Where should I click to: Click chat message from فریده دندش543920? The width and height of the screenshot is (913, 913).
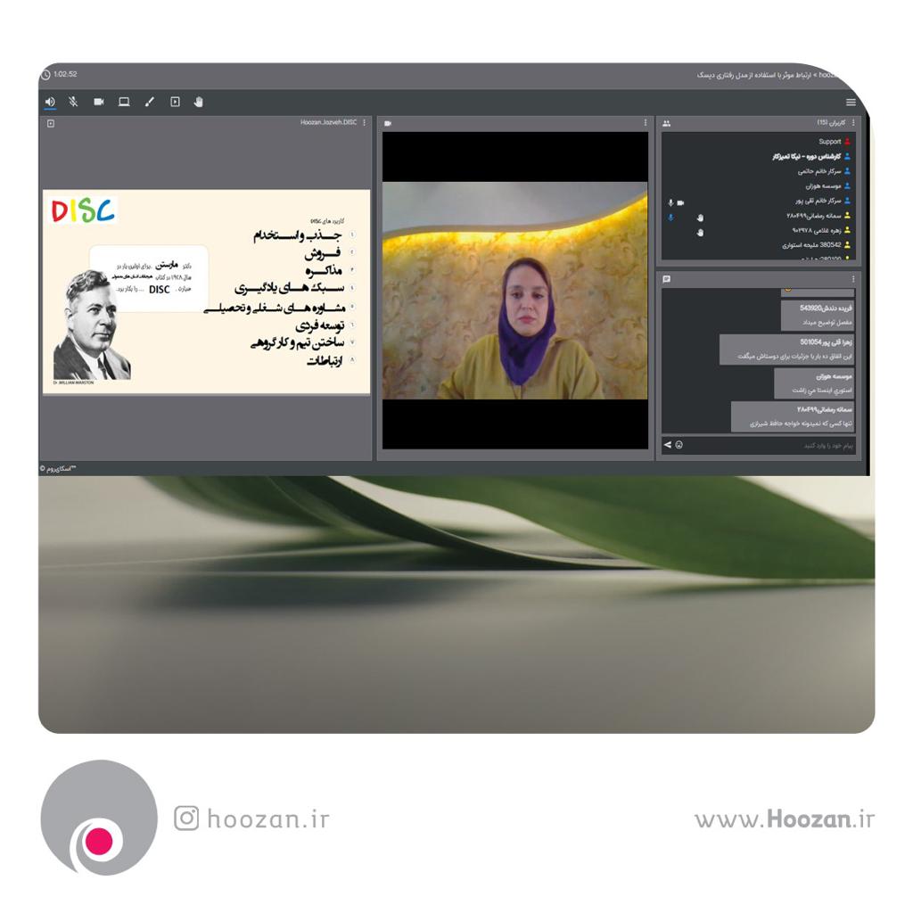tap(818, 315)
